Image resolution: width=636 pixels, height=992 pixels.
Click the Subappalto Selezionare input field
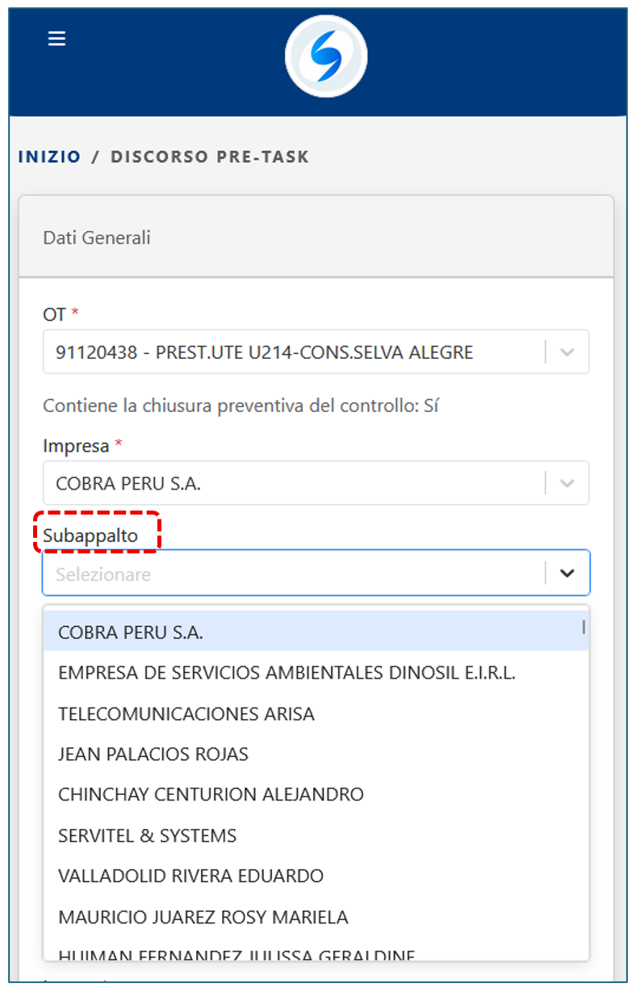(291, 574)
